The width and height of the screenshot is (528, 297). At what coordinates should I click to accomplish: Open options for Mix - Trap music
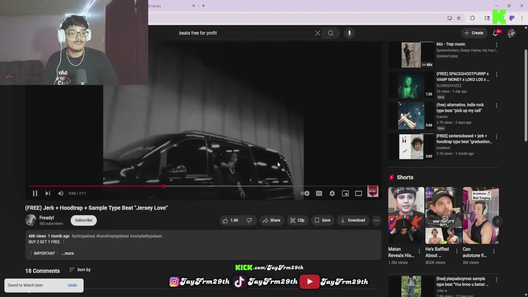(497, 45)
